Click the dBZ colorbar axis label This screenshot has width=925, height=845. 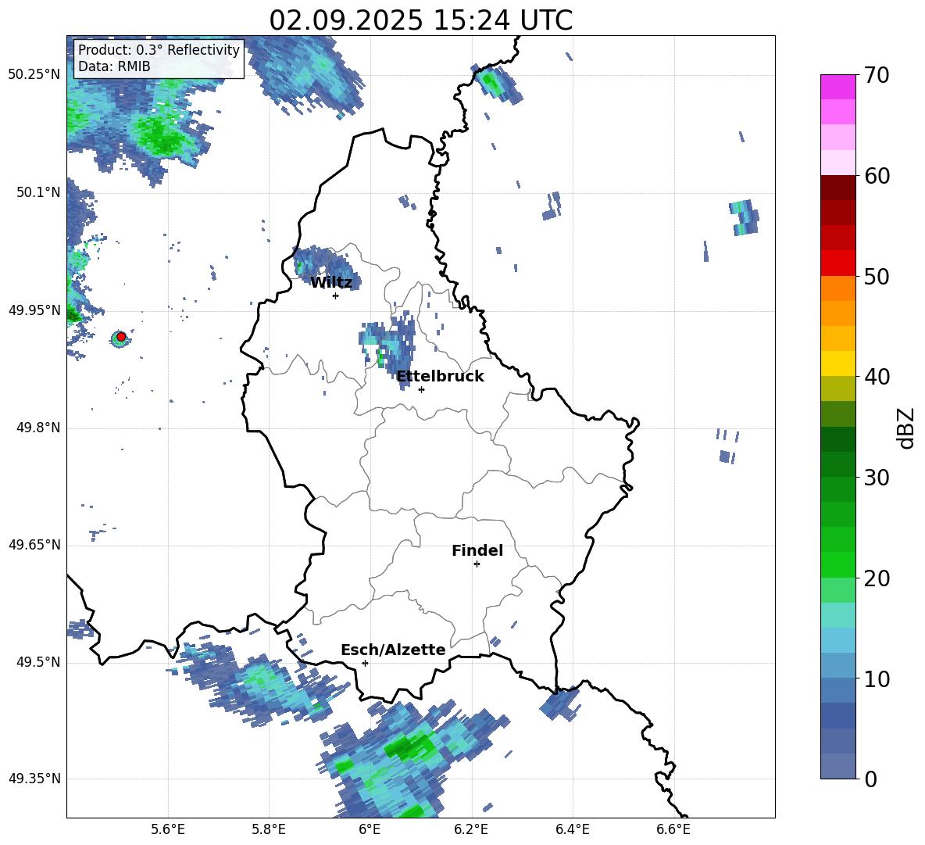coord(905,428)
